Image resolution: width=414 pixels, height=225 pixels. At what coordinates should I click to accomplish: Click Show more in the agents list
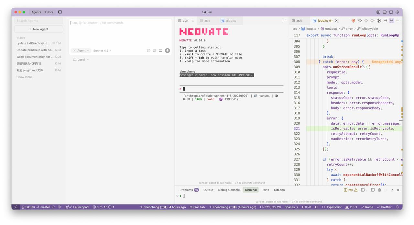click(x=24, y=77)
